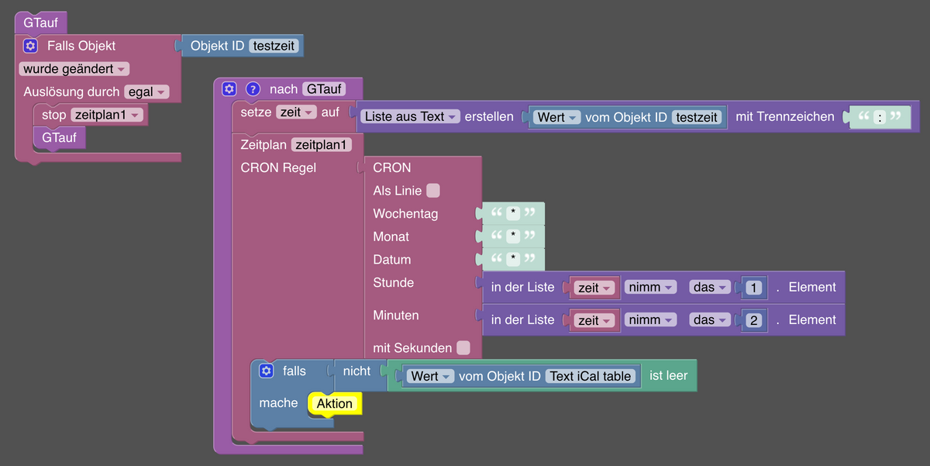Viewport: 930px width, 466px height.
Task: Open zeit variable dropdown in Minuten row
Action: [594, 320]
